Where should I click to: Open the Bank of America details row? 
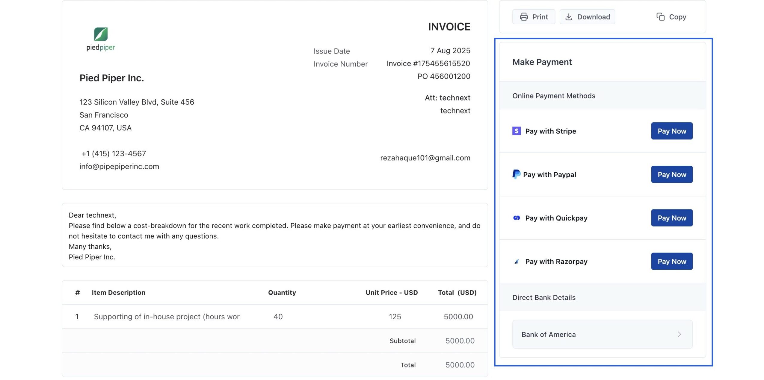pyautogui.click(x=602, y=334)
